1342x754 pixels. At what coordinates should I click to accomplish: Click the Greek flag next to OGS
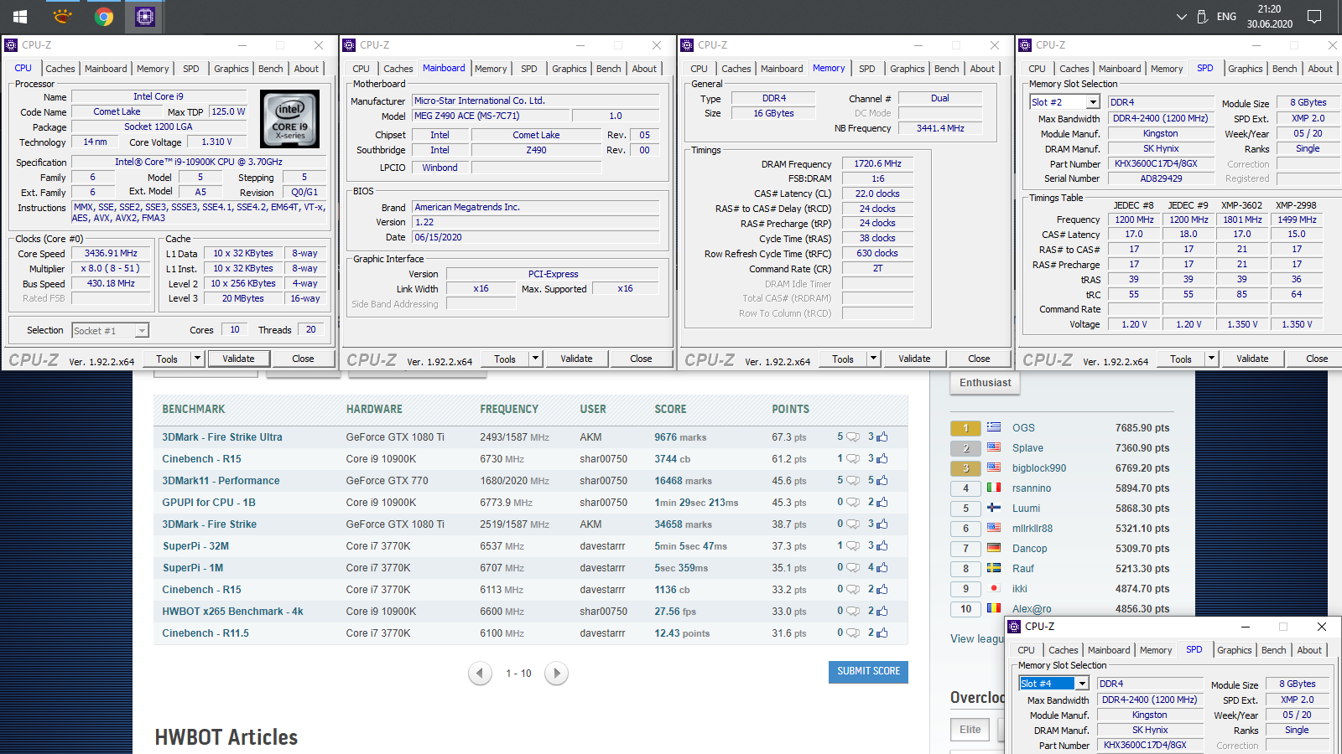(x=994, y=427)
